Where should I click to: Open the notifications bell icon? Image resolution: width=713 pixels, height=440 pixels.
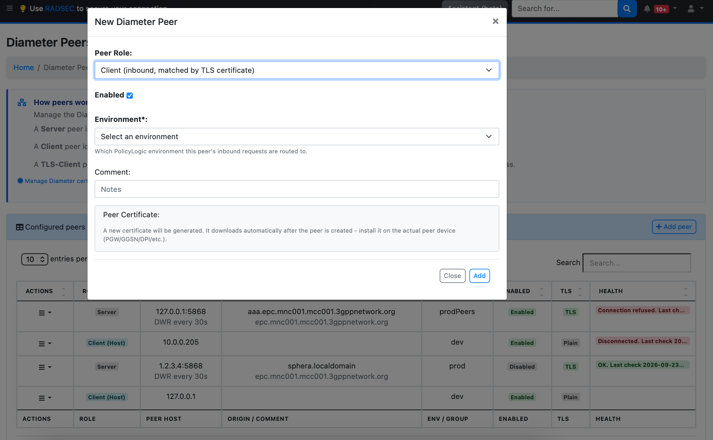coord(647,9)
